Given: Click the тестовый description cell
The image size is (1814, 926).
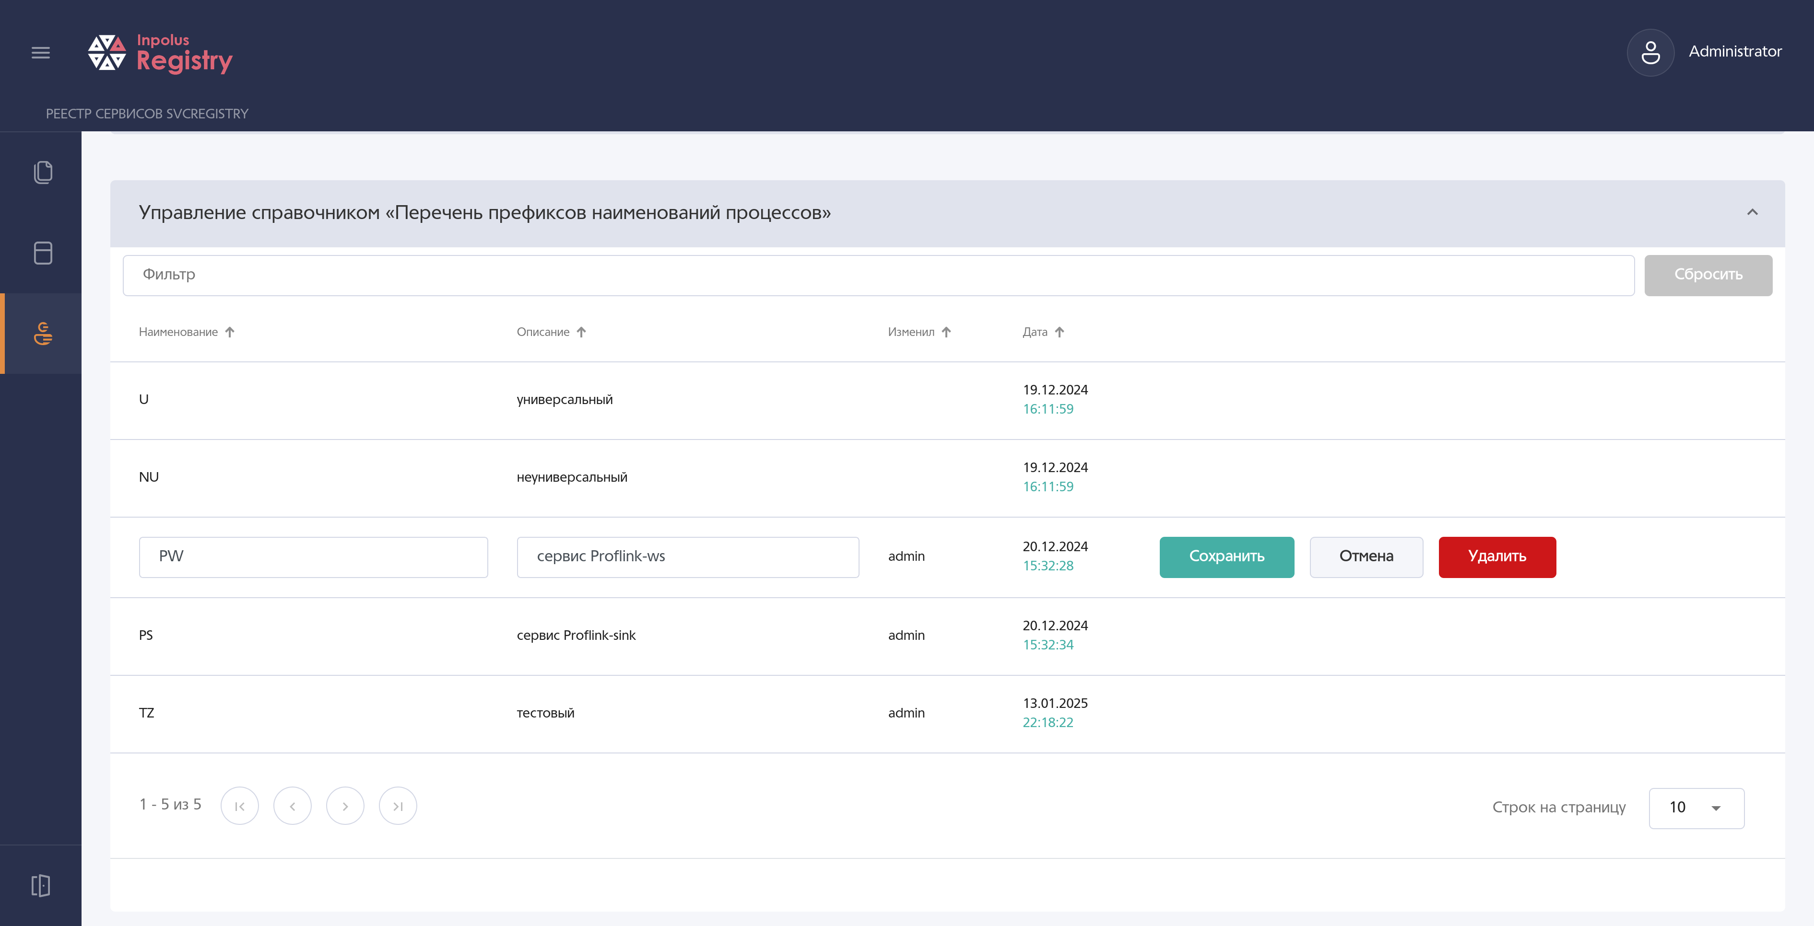Looking at the screenshot, I should click(x=546, y=714).
